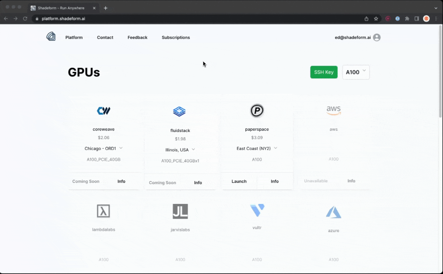Click the aws logo
The height and width of the screenshot is (274, 443).
[333, 110]
